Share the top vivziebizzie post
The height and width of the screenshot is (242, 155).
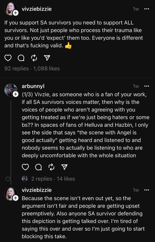coord(47,58)
